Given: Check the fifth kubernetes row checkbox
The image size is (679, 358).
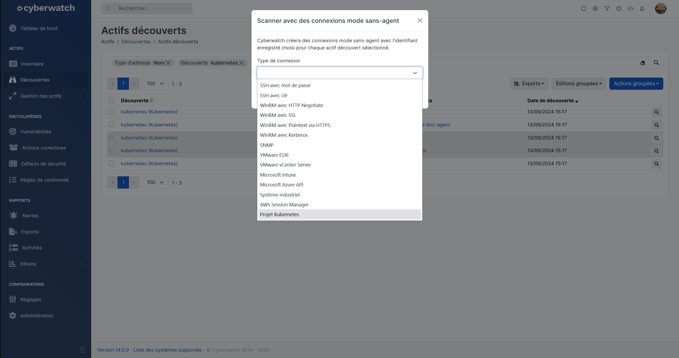Looking at the screenshot, I should coord(111,163).
